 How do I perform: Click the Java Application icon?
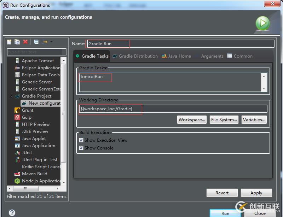point(17,146)
